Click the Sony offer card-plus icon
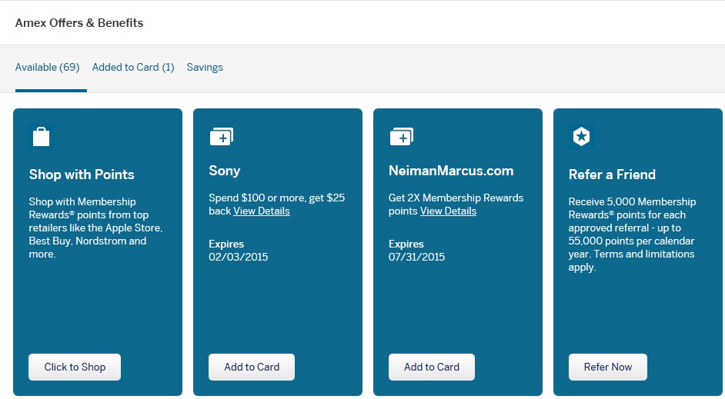The height and width of the screenshot is (399, 725). pyautogui.click(x=221, y=136)
